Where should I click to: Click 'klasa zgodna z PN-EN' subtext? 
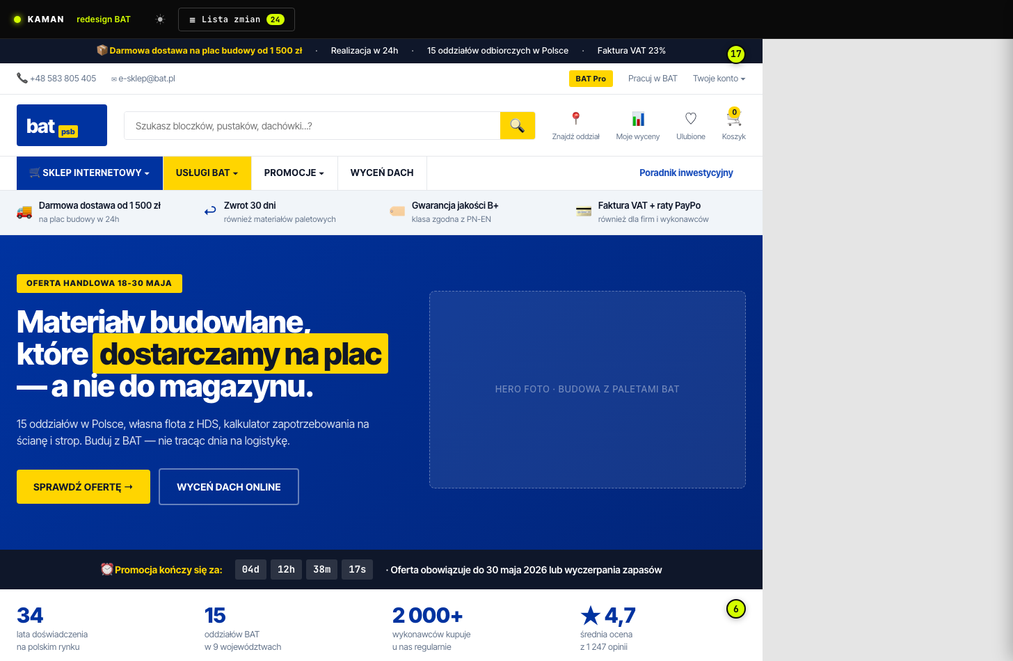[x=452, y=219]
